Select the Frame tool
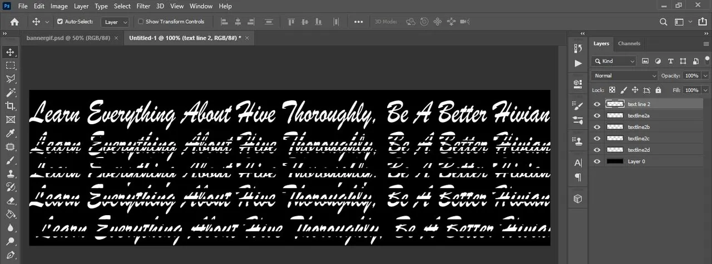Image resolution: width=712 pixels, height=264 pixels. coord(10,119)
